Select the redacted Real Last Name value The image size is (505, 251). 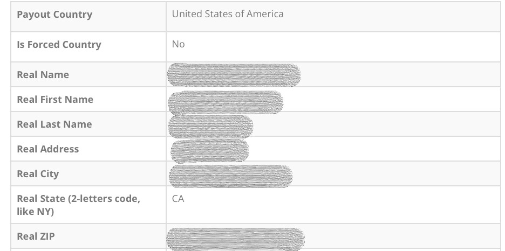pos(210,126)
